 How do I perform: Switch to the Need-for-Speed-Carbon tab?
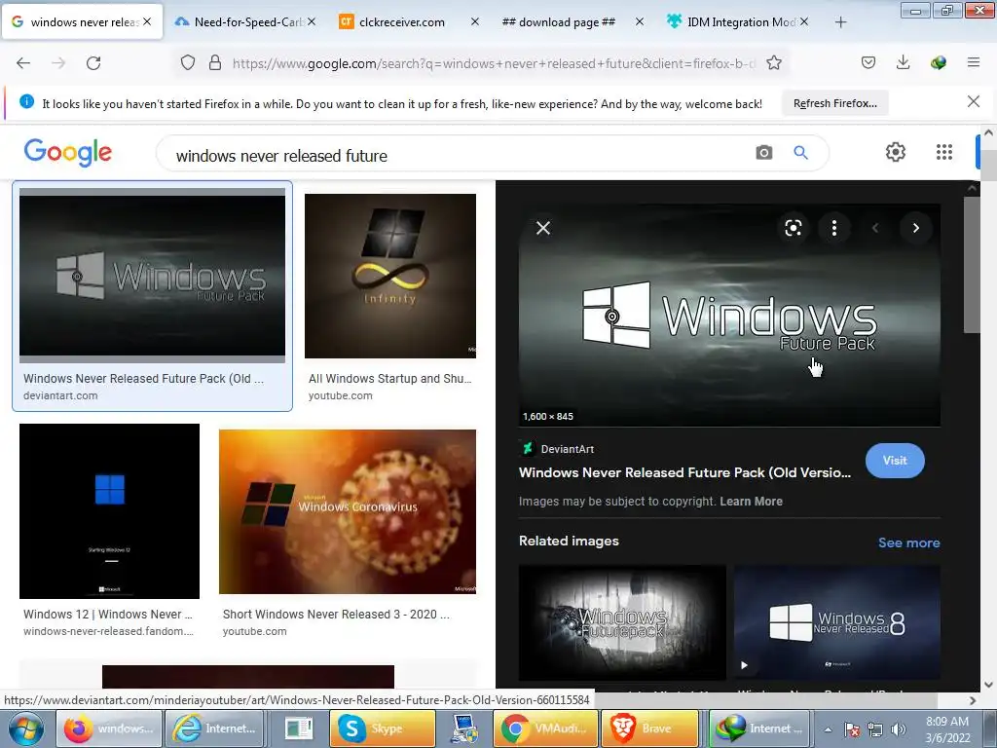[244, 22]
